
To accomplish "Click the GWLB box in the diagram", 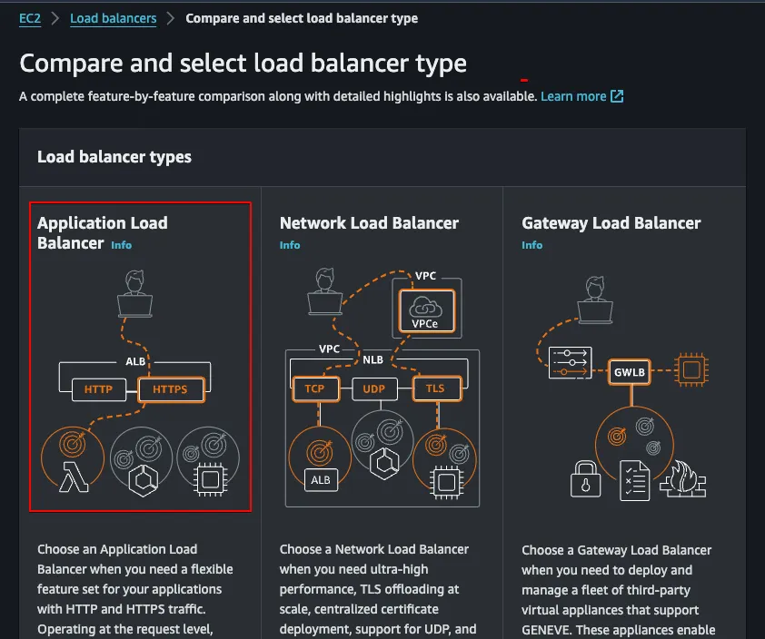I will [x=630, y=372].
